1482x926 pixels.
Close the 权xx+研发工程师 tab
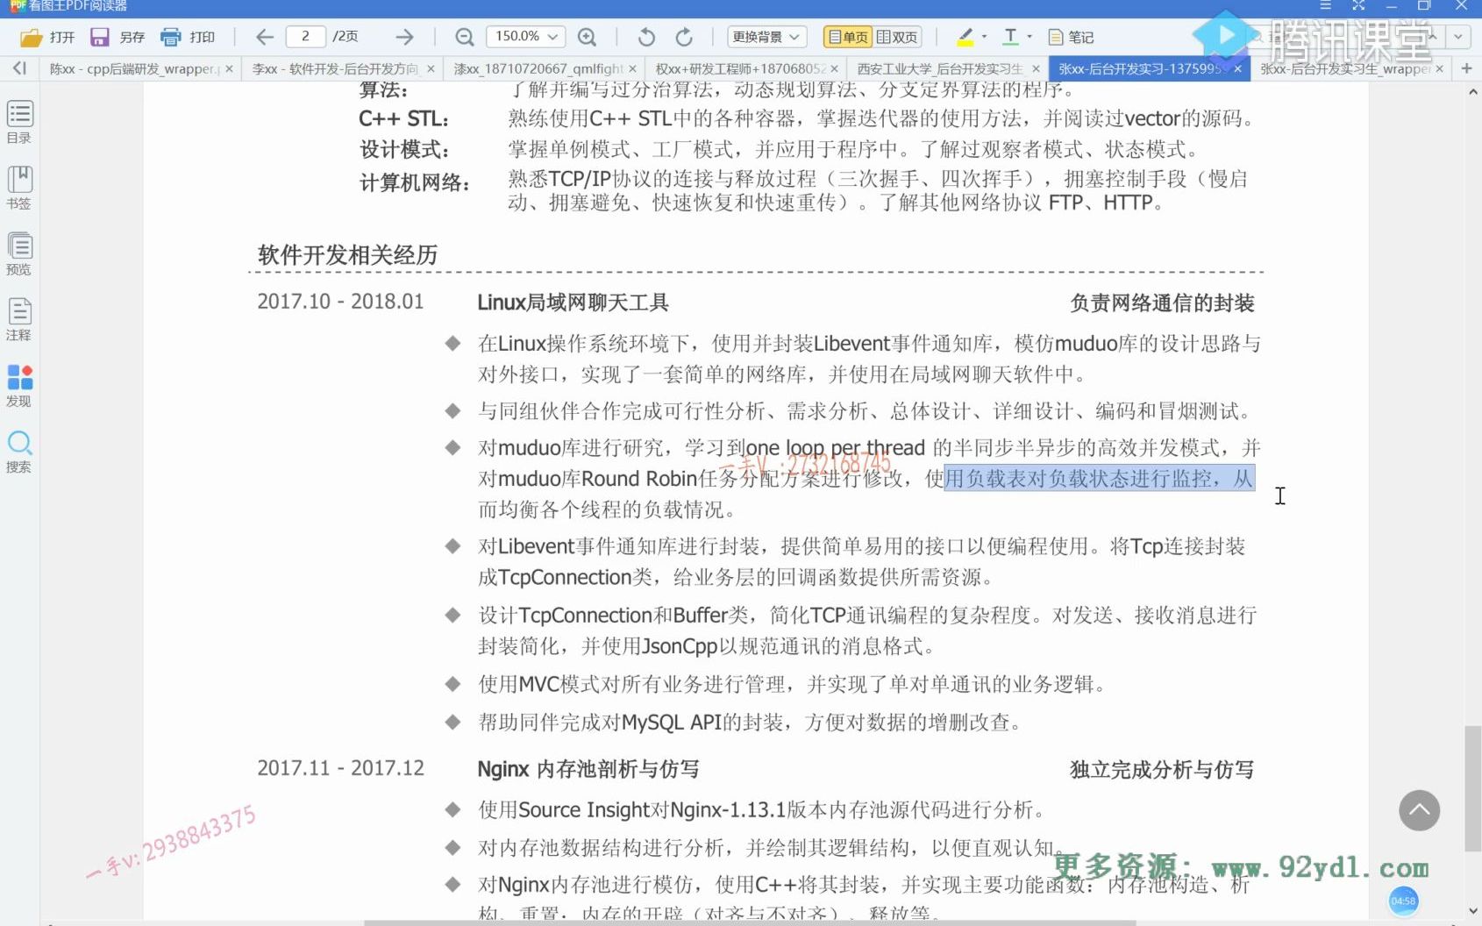tap(834, 68)
